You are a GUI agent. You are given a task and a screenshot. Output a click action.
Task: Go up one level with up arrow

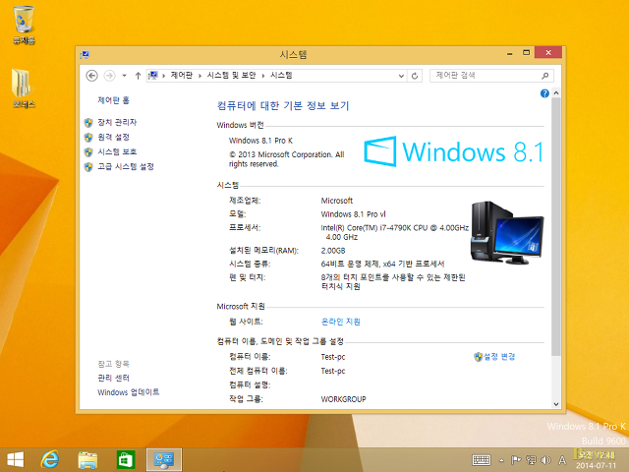click(138, 76)
